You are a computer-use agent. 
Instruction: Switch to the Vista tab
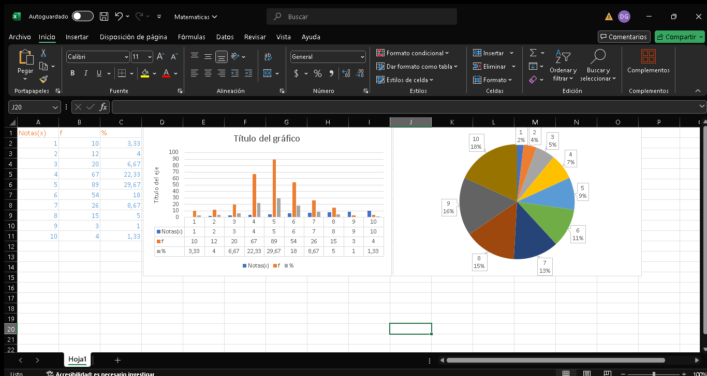[283, 37]
